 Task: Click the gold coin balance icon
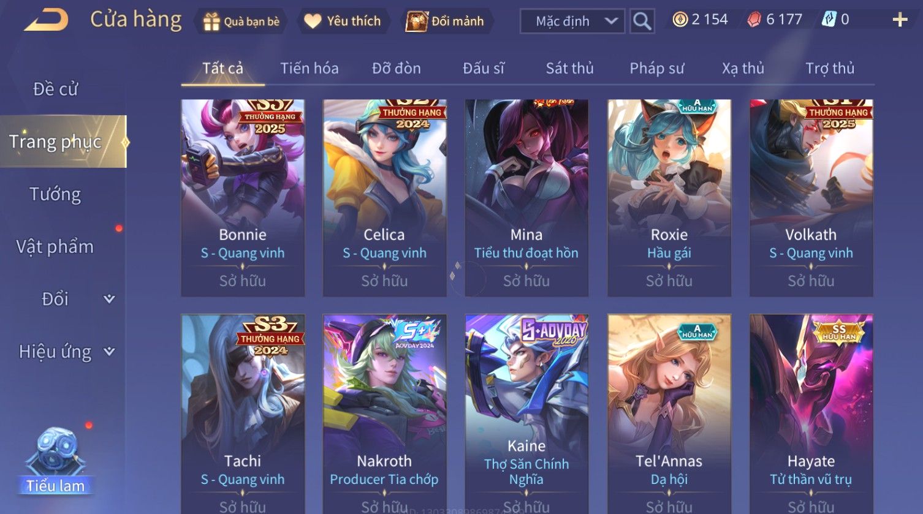(680, 20)
